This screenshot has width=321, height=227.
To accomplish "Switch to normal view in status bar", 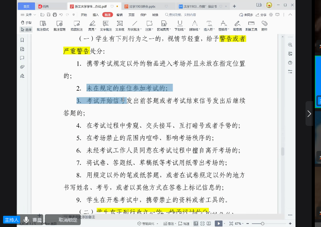I will pyautogui.click(x=196, y=224).
